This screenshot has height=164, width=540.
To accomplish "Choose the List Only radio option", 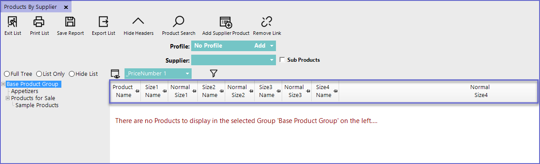I will click(x=39, y=74).
